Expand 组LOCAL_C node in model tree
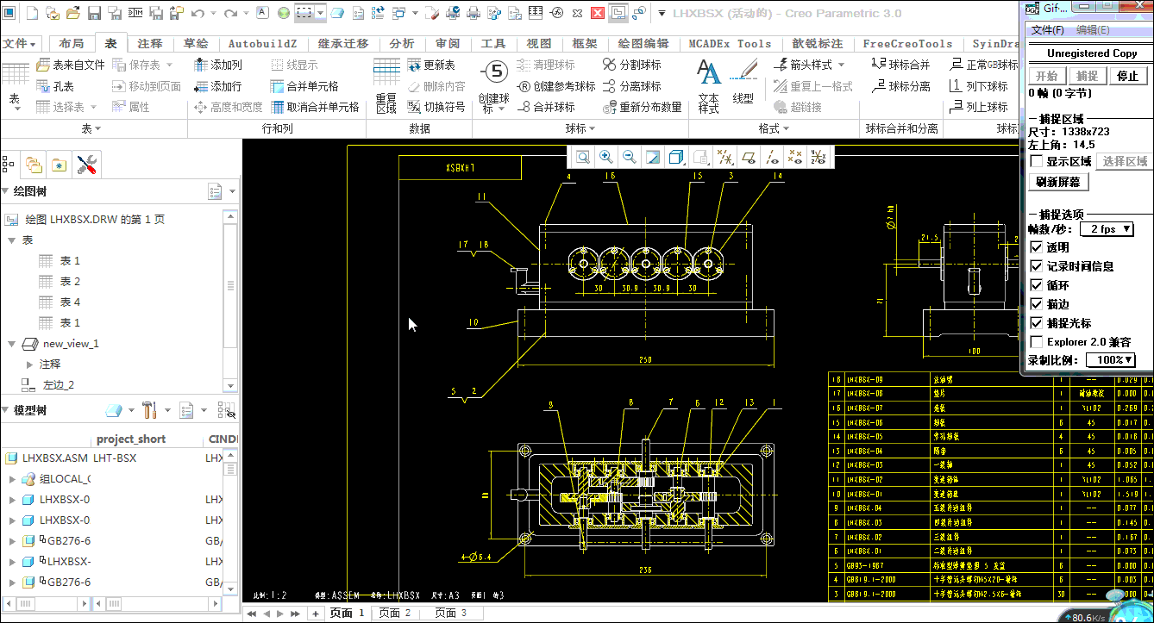The height and width of the screenshot is (623, 1154). click(x=12, y=479)
